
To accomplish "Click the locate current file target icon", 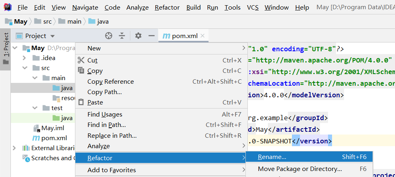I will 108,36.
